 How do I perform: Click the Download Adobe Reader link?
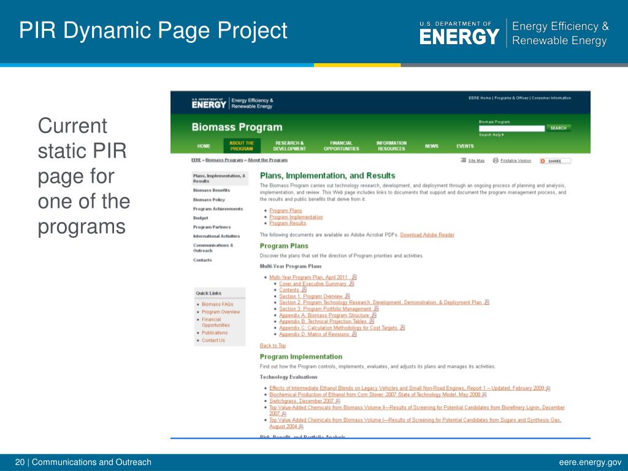coord(427,235)
